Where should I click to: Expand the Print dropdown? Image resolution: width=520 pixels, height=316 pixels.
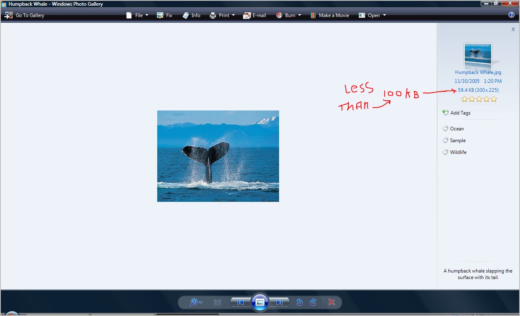tap(222, 15)
